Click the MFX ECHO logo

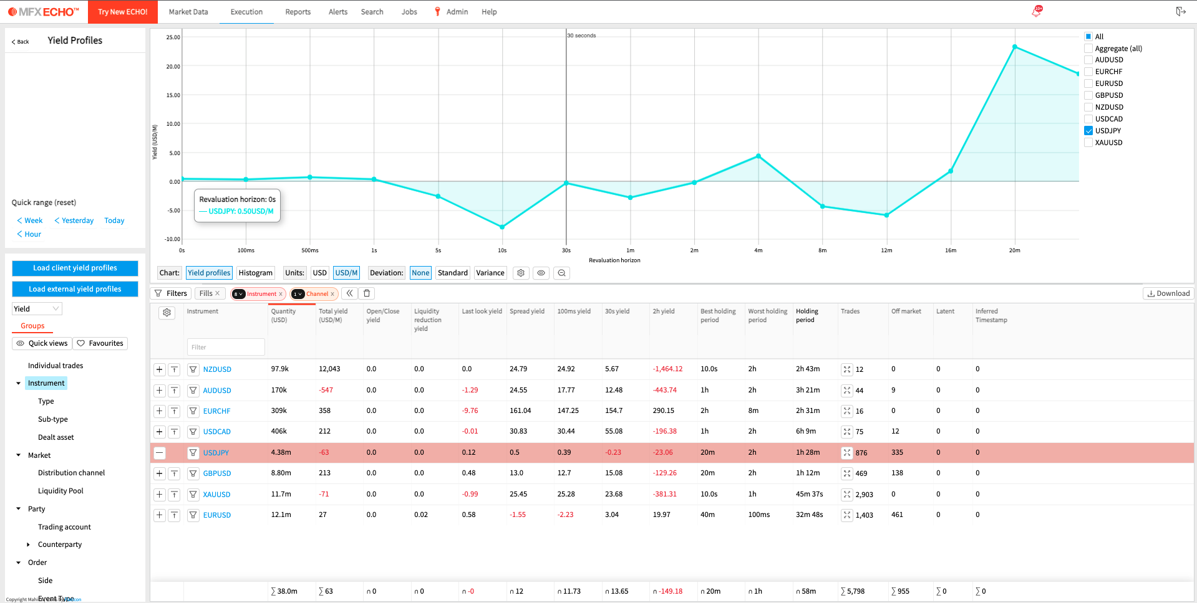[x=44, y=12]
